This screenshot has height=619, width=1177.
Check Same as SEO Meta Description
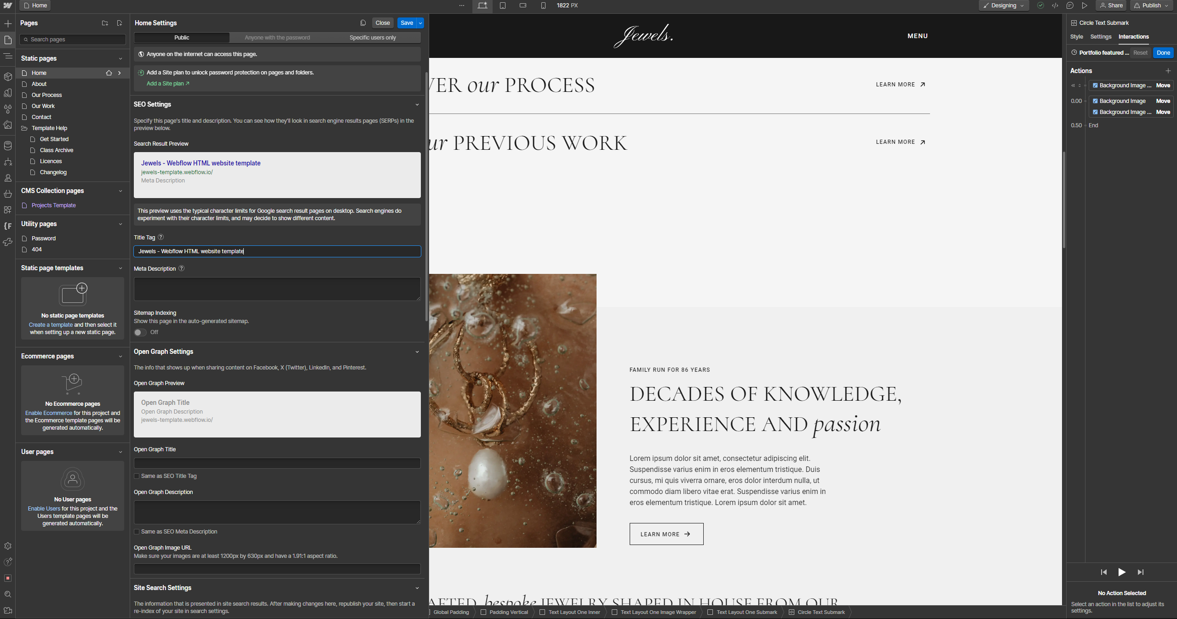[137, 532]
